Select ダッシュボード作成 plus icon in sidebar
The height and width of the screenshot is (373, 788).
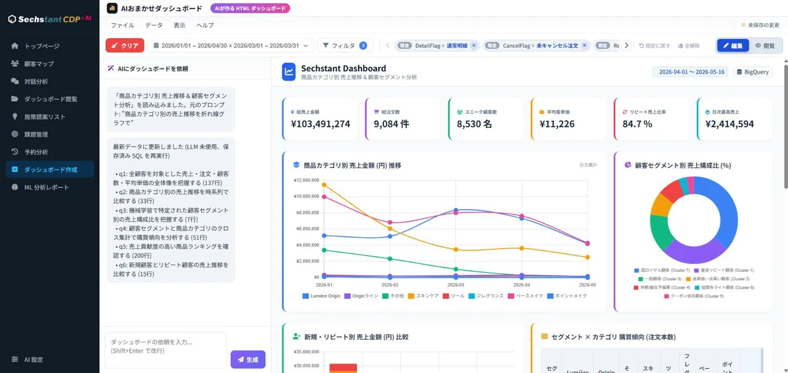(15, 170)
